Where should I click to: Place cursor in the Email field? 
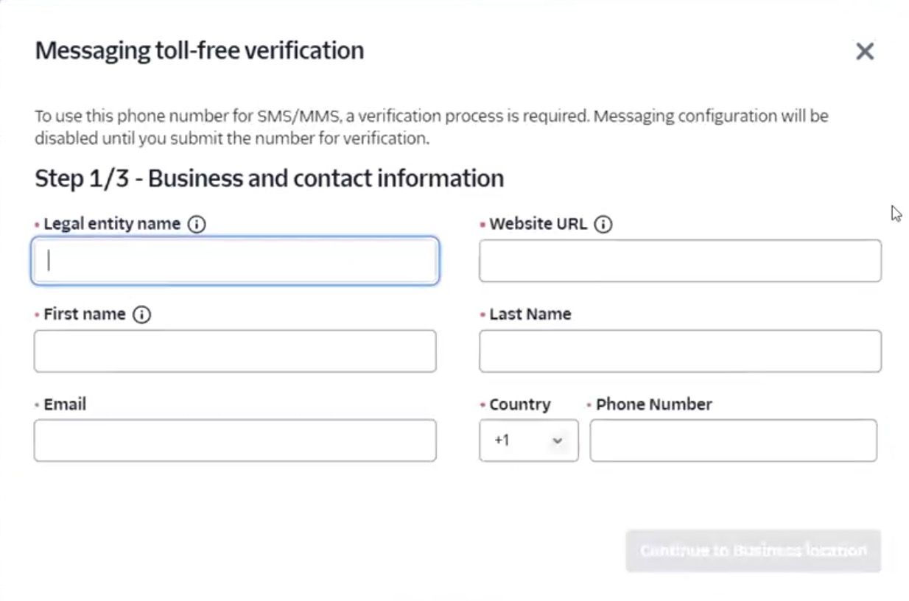click(x=235, y=440)
